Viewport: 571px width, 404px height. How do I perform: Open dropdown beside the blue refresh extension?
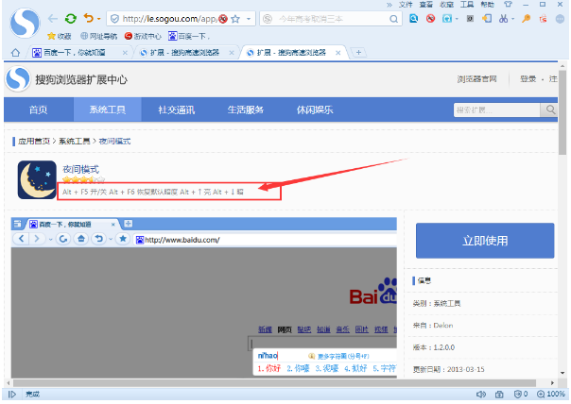[x=457, y=19]
